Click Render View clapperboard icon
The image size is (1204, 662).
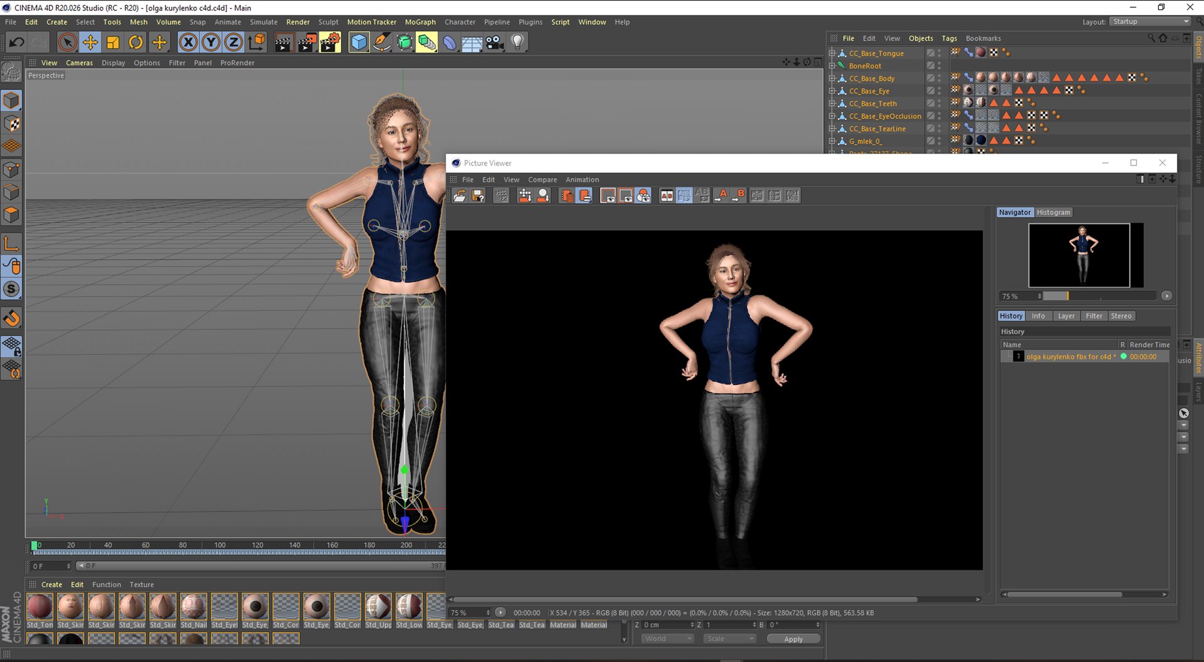pos(283,42)
